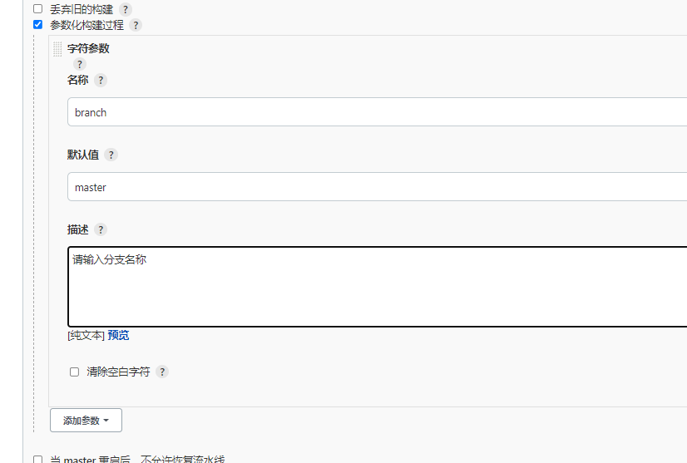The width and height of the screenshot is (687, 463).
Task: Click the 字符参数 section title
Action: coord(88,48)
